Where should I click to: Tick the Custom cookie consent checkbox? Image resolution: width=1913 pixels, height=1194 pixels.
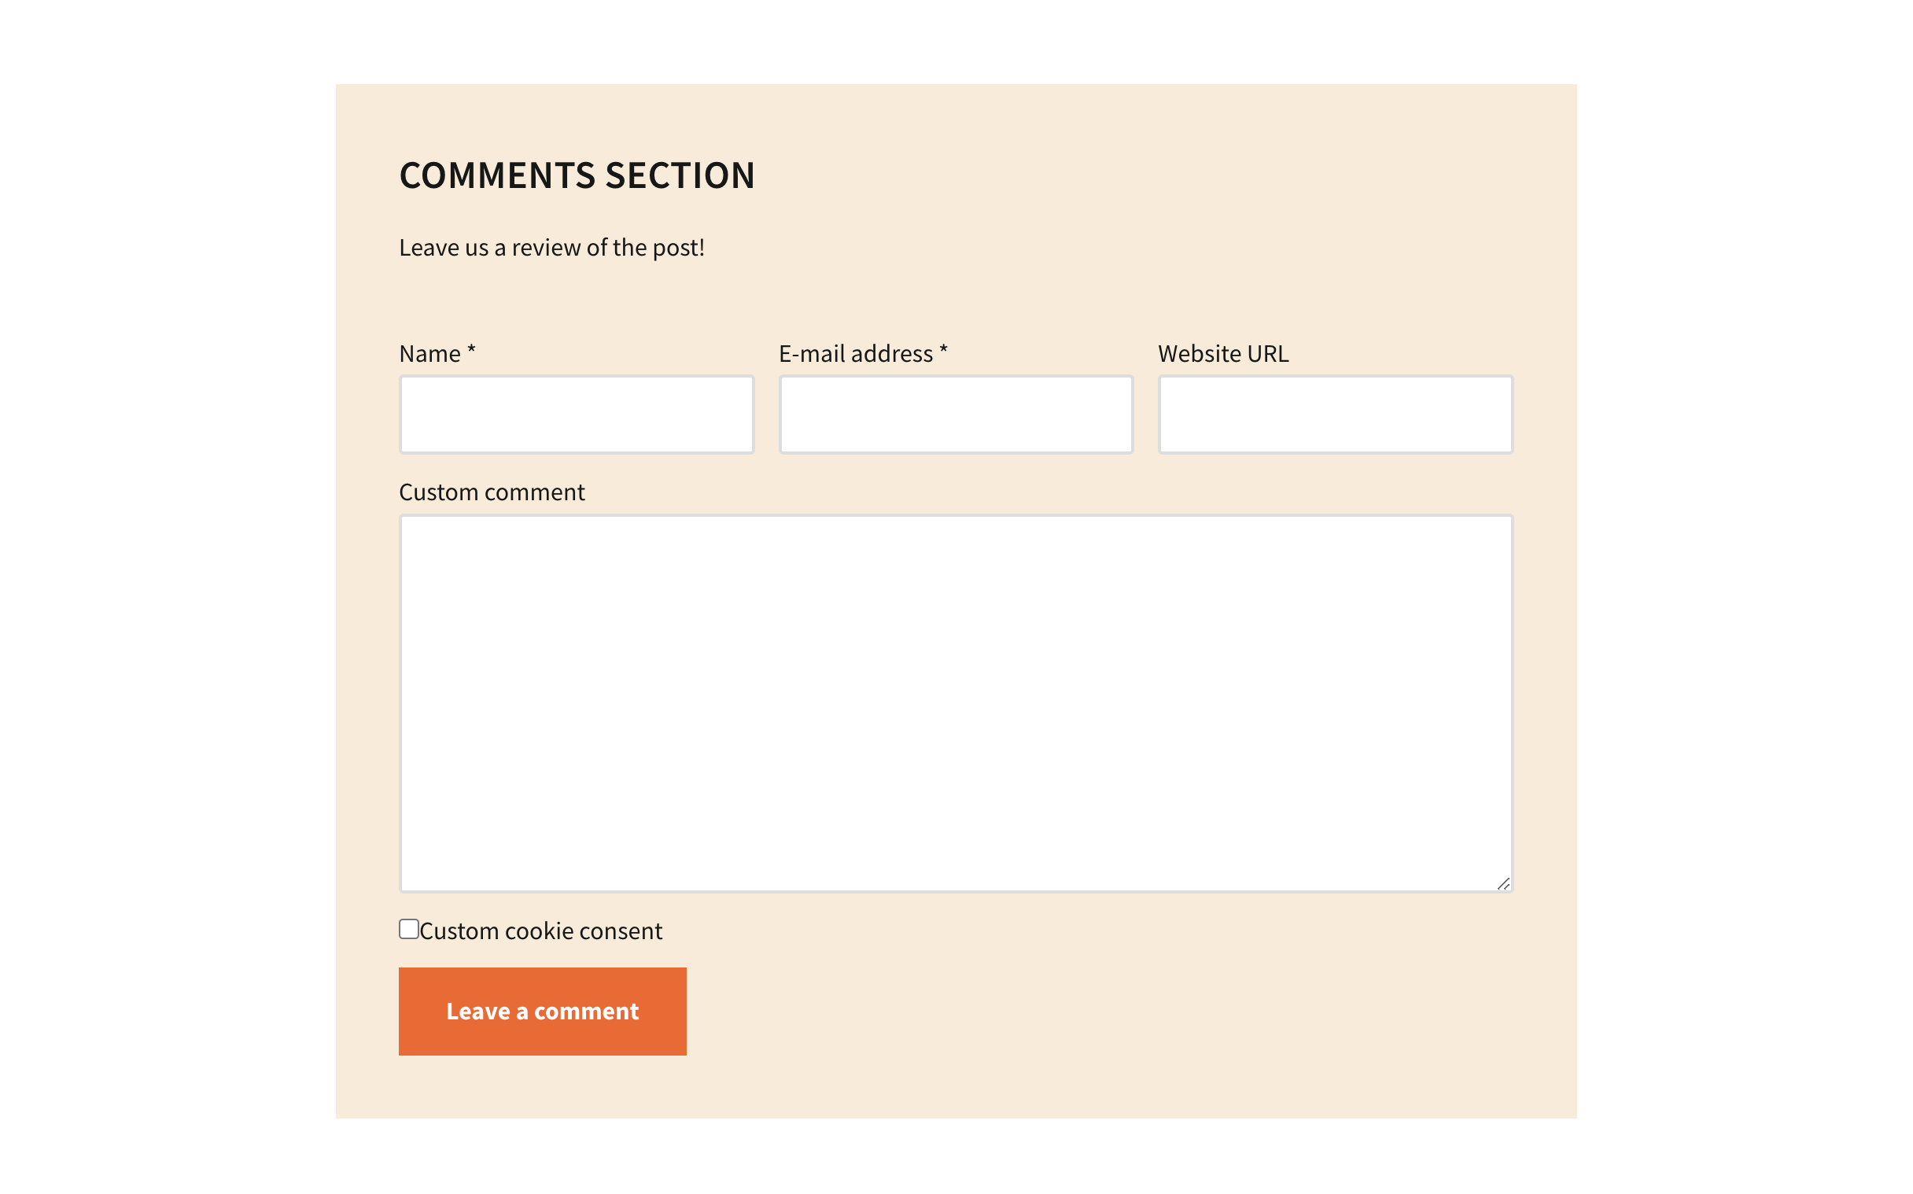[x=409, y=930]
